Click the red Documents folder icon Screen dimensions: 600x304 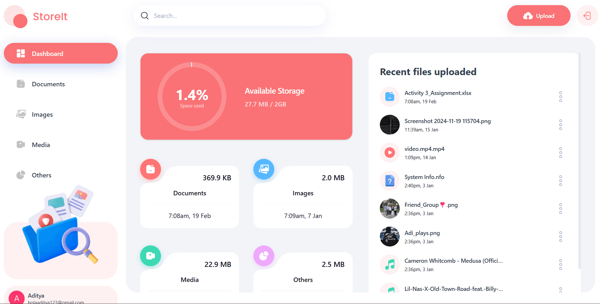(x=150, y=169)
